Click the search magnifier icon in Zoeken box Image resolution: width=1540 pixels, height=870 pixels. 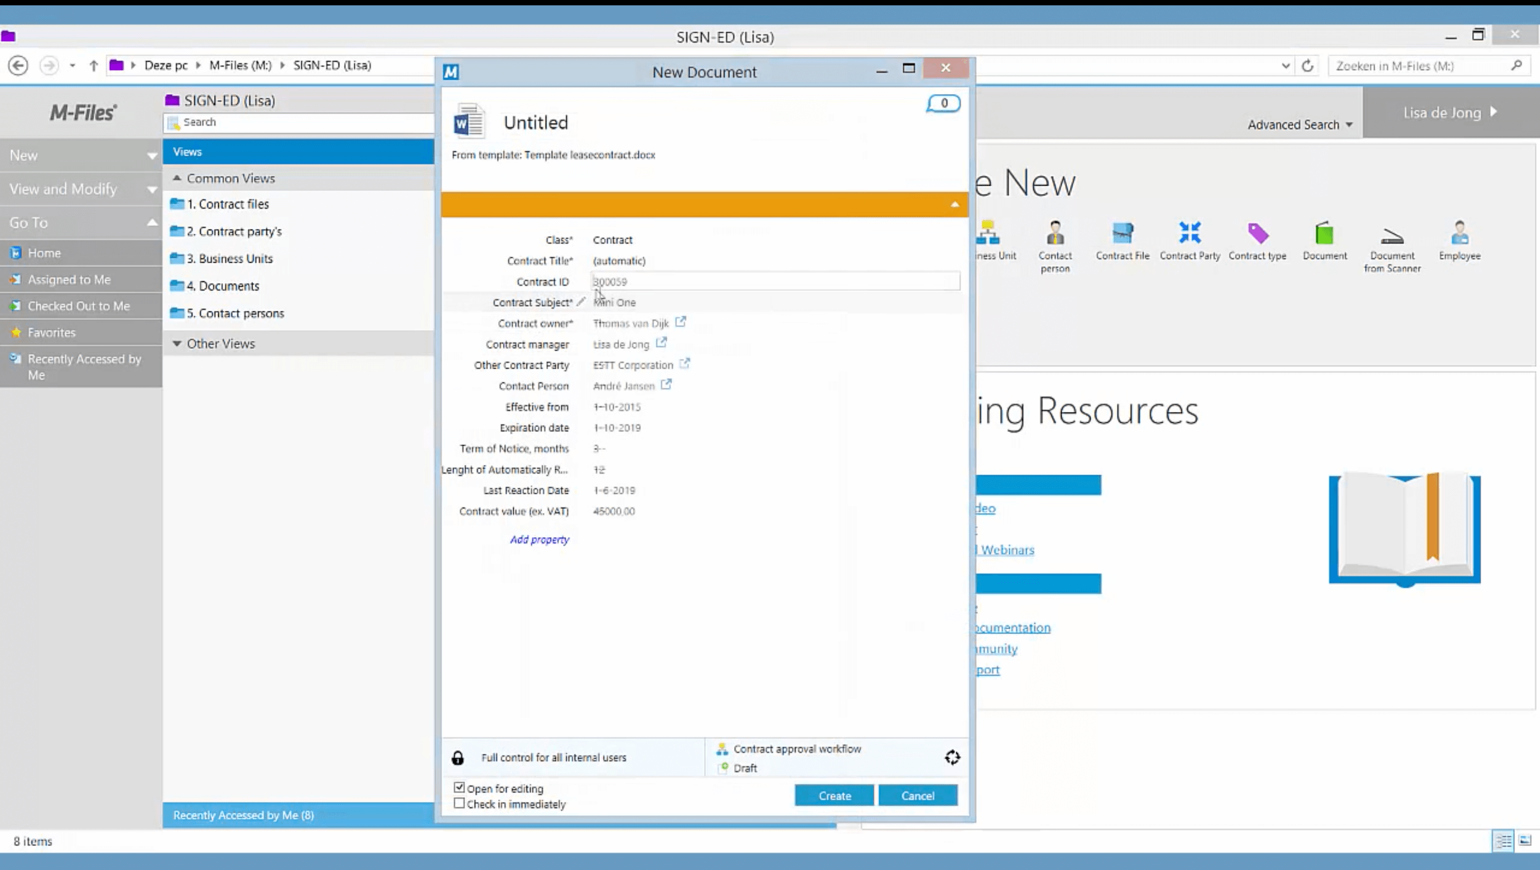click(1516, 65)
